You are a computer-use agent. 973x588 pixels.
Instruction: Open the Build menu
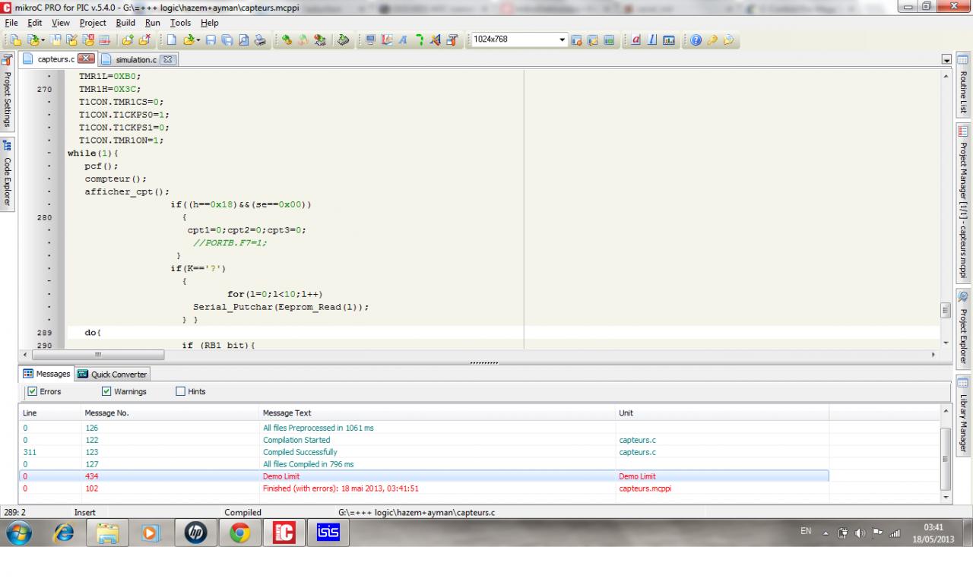pyautogui.click(x=125, y=23)
